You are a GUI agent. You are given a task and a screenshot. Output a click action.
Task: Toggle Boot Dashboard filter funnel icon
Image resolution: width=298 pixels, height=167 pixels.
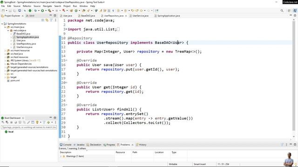44,122
